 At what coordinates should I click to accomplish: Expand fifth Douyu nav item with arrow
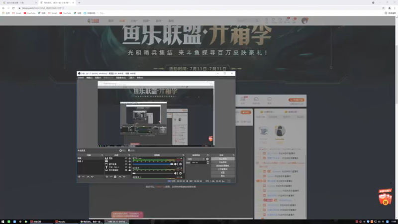[159, 21]
